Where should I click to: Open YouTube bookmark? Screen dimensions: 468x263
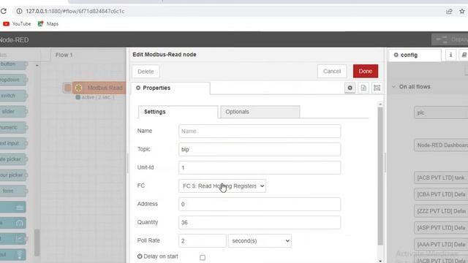[x=17, y=24]
